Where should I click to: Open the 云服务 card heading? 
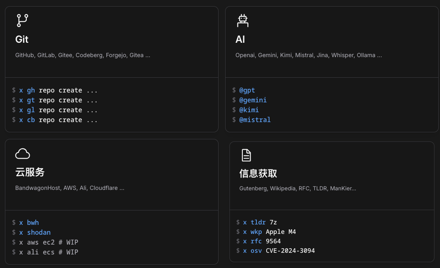tap(30, 172)
